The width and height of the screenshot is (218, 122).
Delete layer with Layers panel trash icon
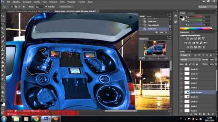click(x=213, y=114)
